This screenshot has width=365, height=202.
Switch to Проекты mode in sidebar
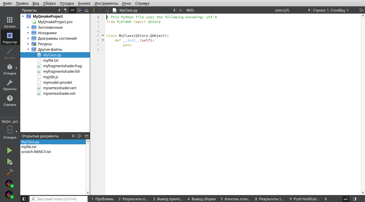click(10, 85)
